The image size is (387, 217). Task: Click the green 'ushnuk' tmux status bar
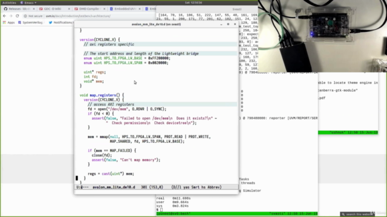coord(348,133)
